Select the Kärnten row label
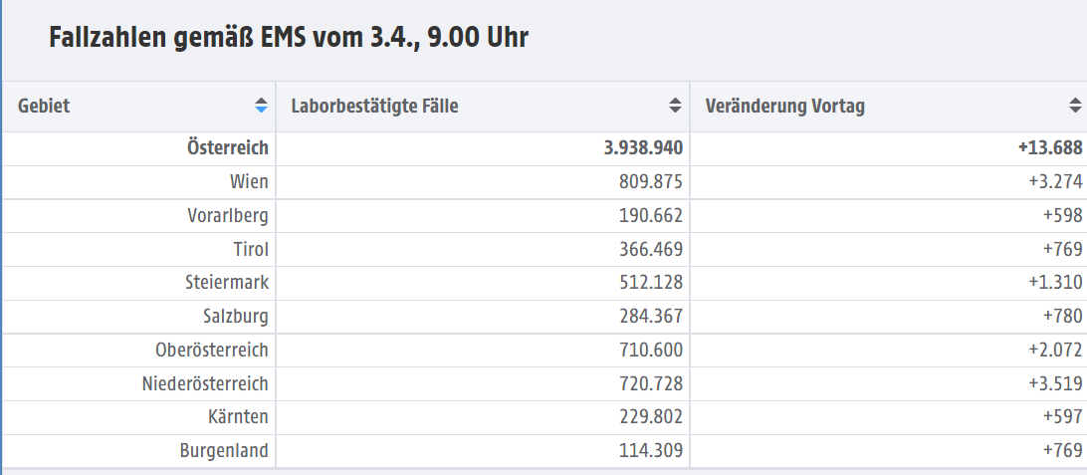Viewport: 1087px width, 475px height. tap(238, 417)
